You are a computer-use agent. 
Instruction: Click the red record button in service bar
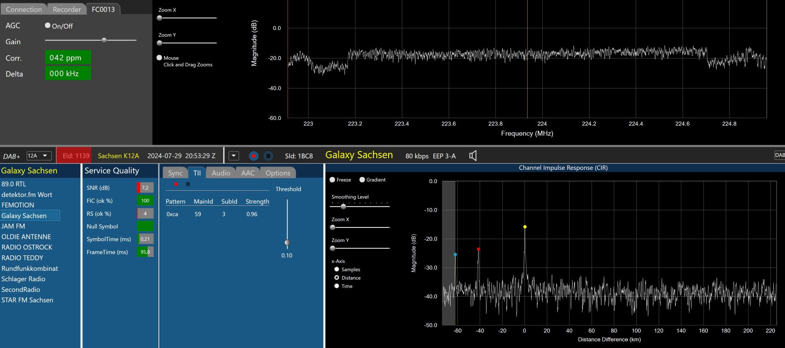[254, 156]
